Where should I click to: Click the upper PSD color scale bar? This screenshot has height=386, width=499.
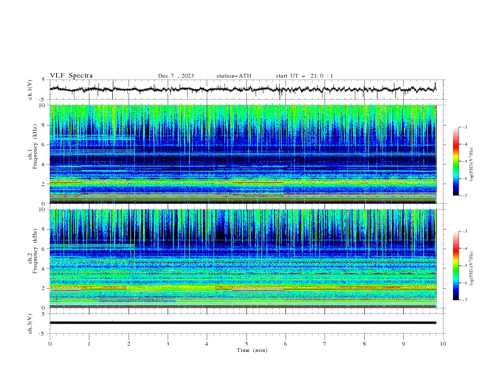456,161
